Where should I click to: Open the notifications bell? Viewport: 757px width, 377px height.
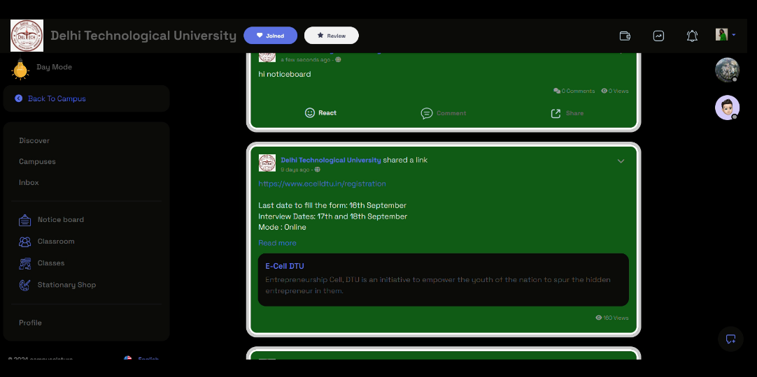coord(692,36)
